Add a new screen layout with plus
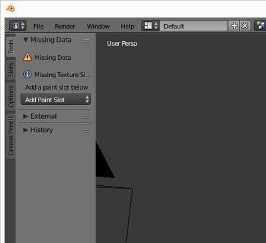The height and width of the screenshot is (243, 266). tap(234, 26)
